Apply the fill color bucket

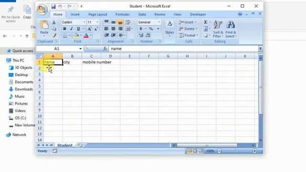(x=76, y=35)
